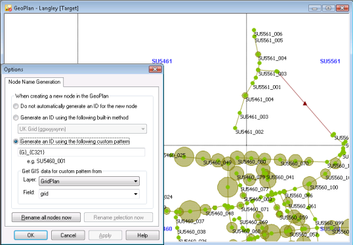Click the SU5460_068 node label
This screenshot has width=353, height=245.
pos(246,231)
